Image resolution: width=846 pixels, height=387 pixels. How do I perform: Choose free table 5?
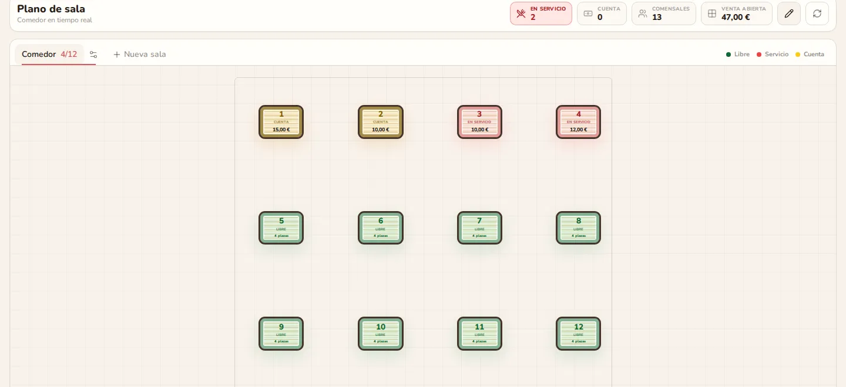point(281,228)
